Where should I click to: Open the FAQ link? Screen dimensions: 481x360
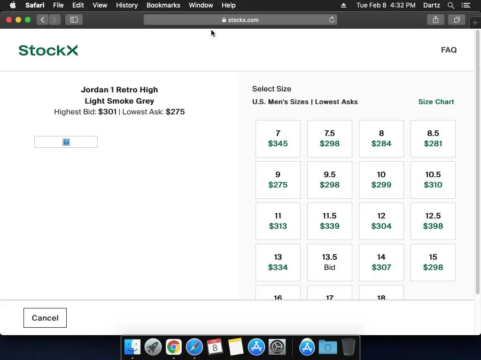click(449, 50)
